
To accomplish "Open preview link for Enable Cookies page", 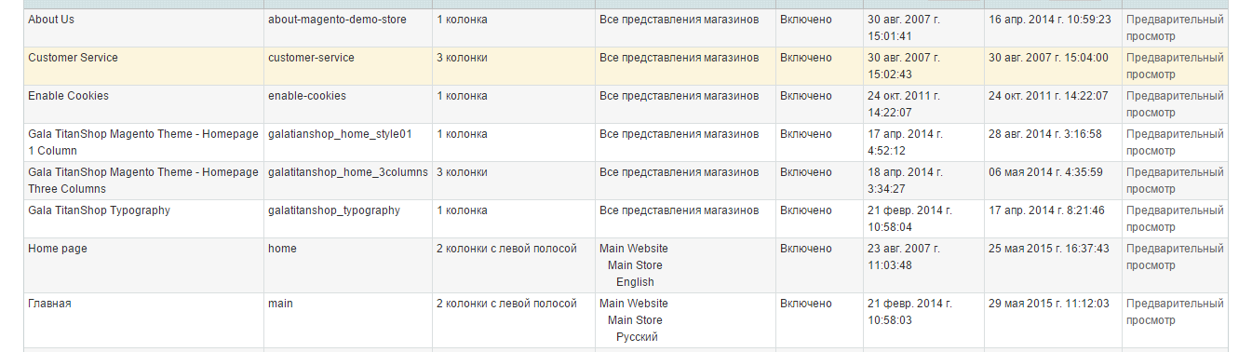I will pyautogui.click(x=1175, y=104).
